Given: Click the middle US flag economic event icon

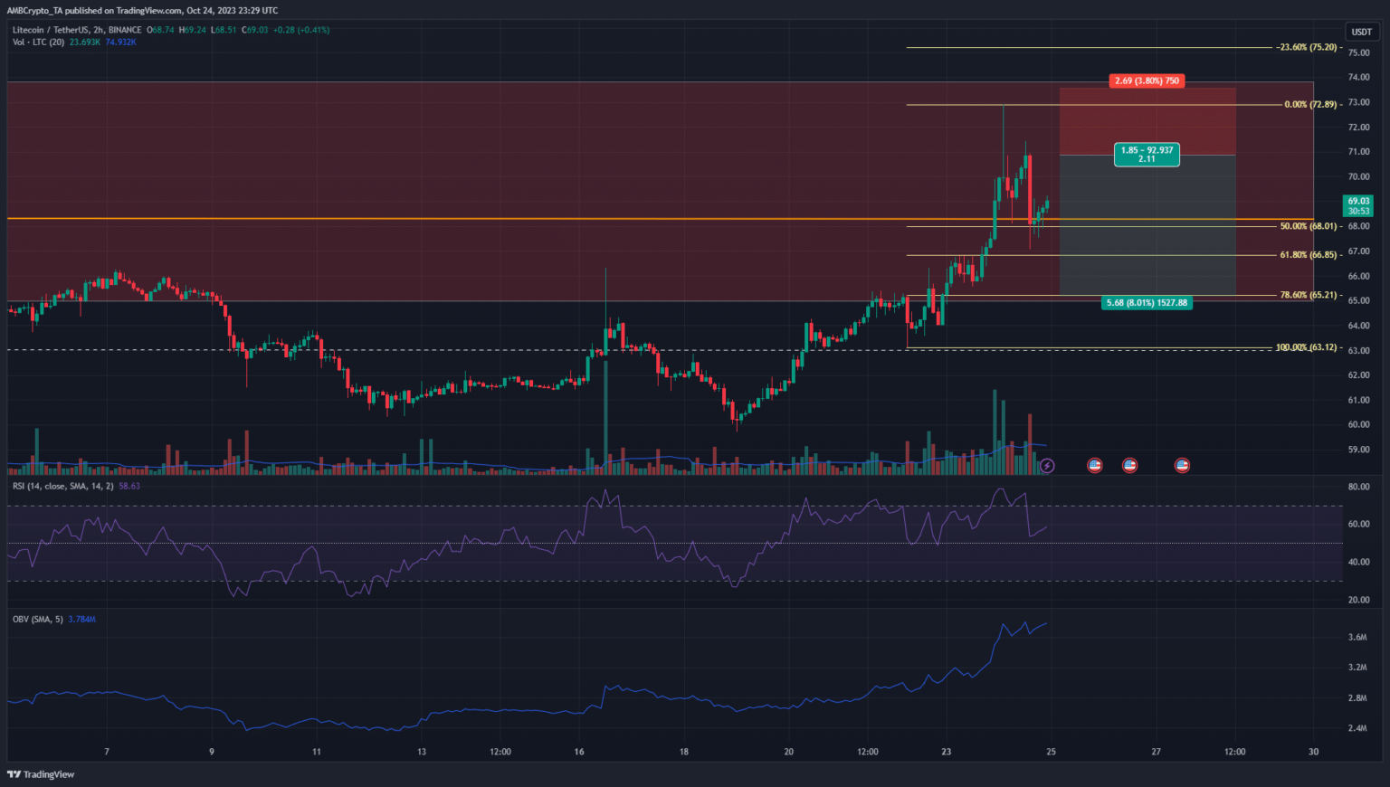Looking at the screenshot, I should 1129,466.
